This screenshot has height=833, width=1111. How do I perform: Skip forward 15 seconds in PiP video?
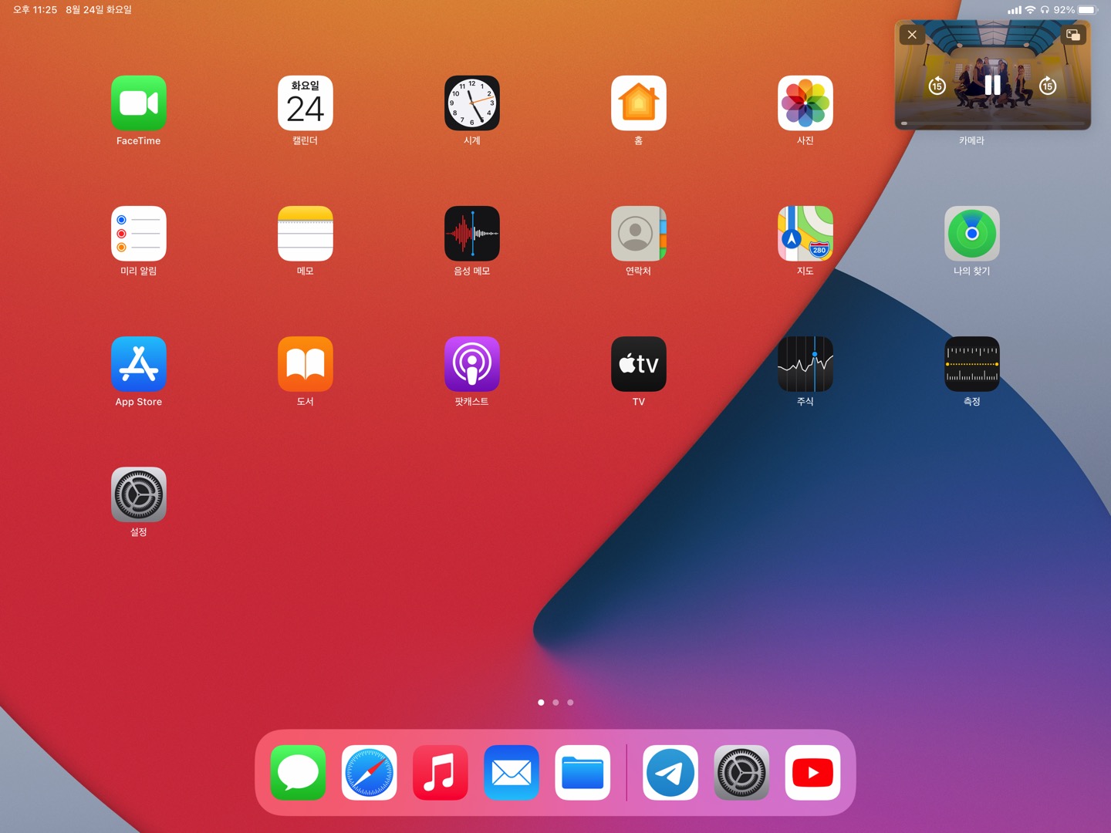click(1048, 86)
